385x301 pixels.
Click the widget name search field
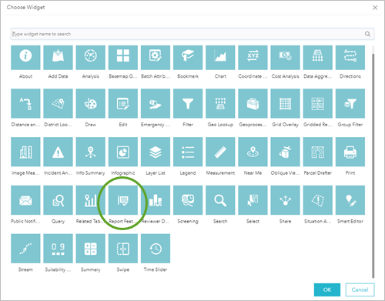pyautogui.click(x=192, y=34)
